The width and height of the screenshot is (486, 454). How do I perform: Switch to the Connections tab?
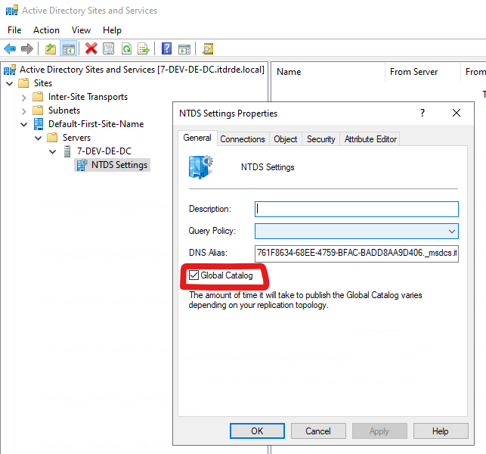point(243,139)
